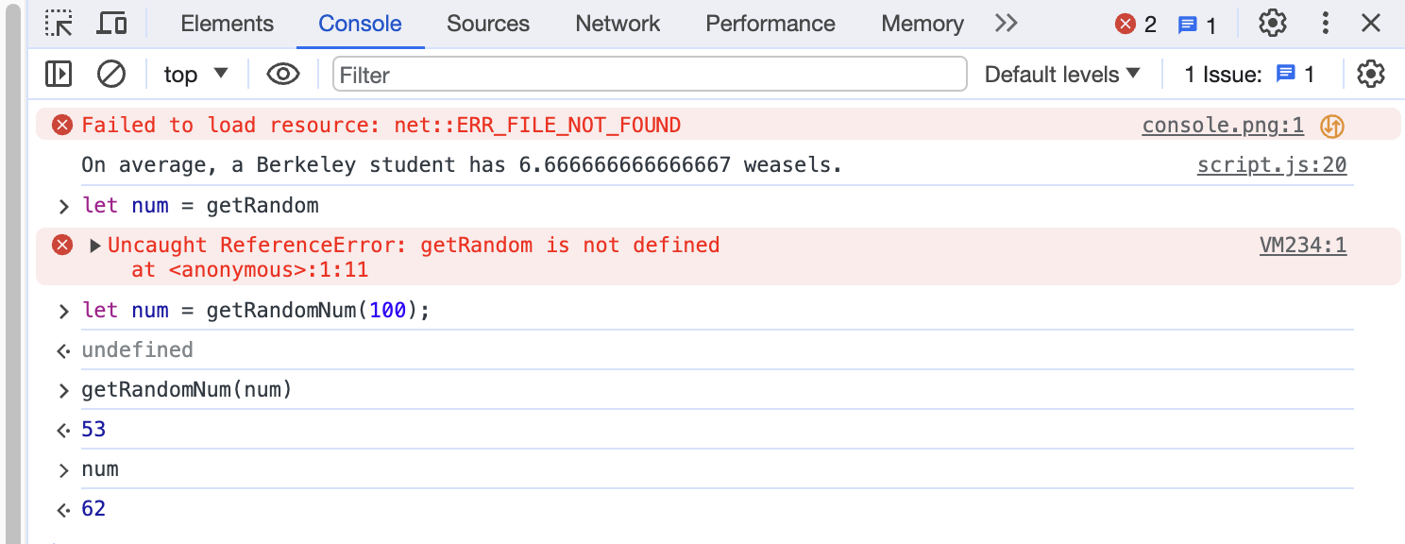The height and width of the screenshot is (544, 1405).
Task: Clear the console
Action: pos(111,74)
